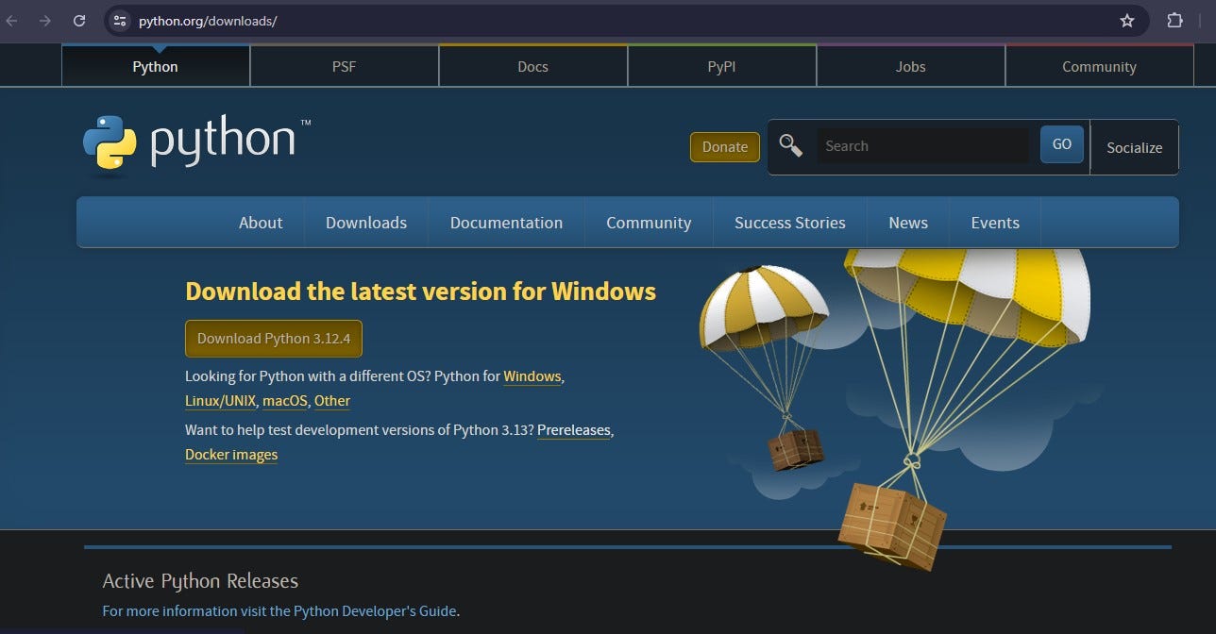This screenshot has height=634, width=1216.
Task: Bookmark this page with the star icon
Action: [1126, 21]
